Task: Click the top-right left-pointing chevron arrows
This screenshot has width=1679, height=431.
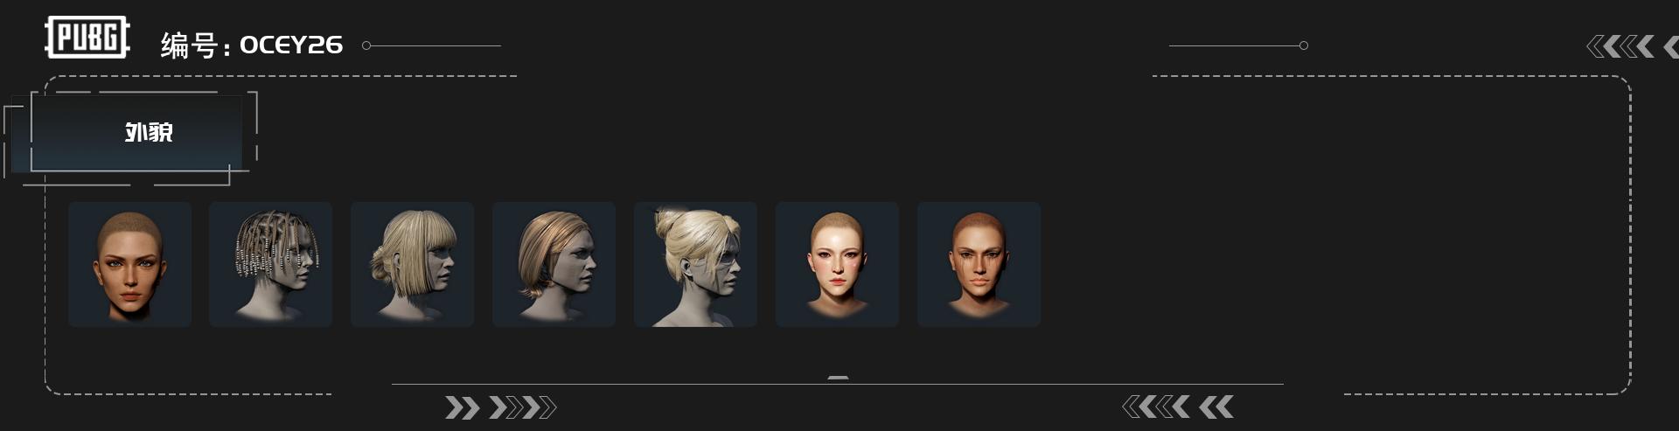Action: 1620,46
